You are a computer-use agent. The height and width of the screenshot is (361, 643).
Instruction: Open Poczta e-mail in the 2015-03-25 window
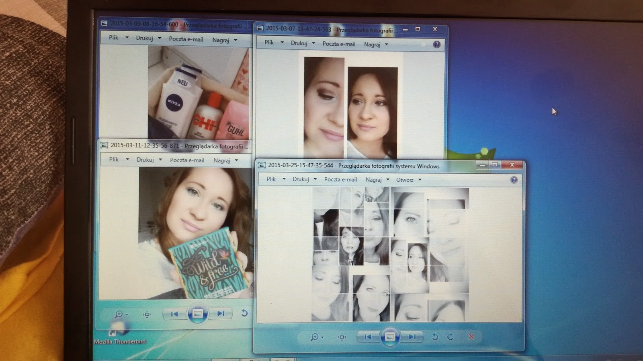pos(340,179)
